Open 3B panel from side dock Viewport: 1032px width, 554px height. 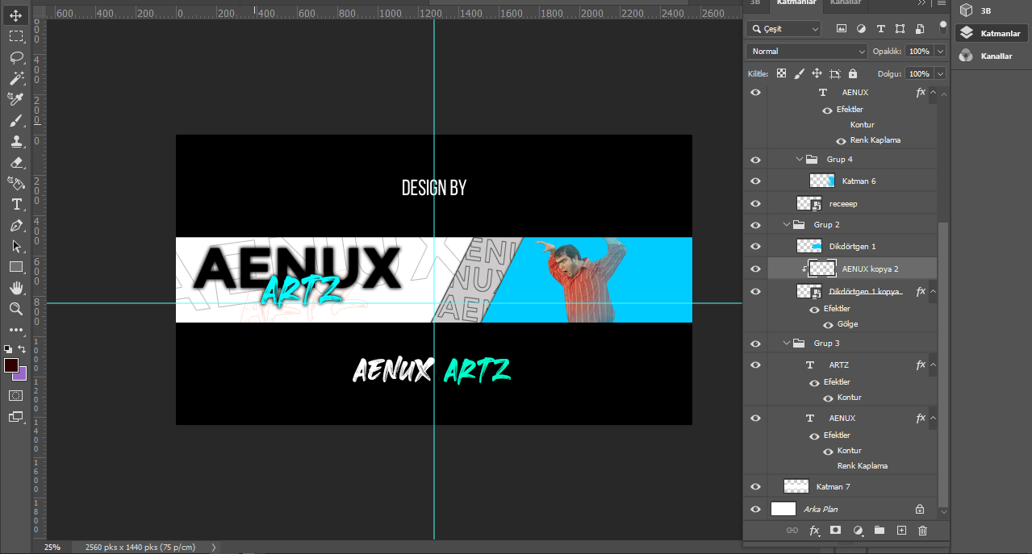(992, 10)
